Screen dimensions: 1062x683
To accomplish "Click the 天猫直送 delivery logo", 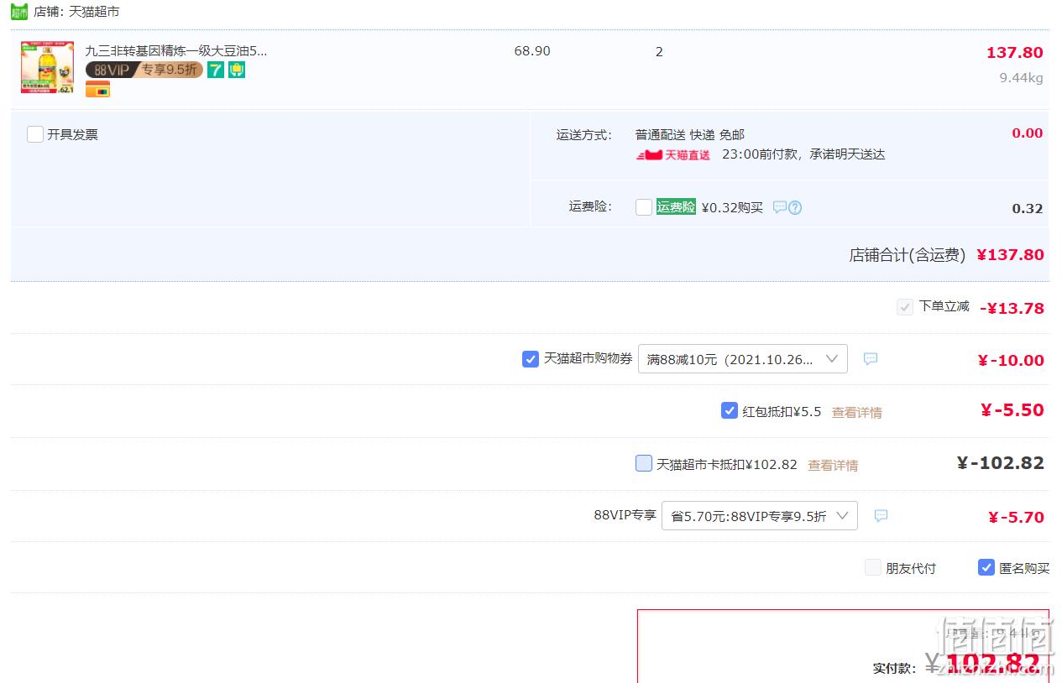I will tap(673, 155).
